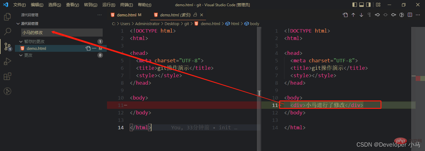This screenshot has width=425, height=151.
Task: Click the staged changes count badge 1
Action: [x=100, y=42]
